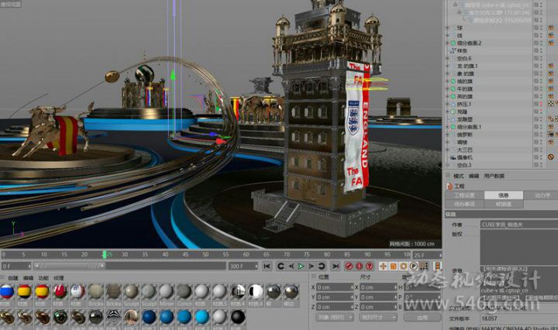Click the project flame icon in attributes
The image size is (558, 330).
[x=449, y=186]
